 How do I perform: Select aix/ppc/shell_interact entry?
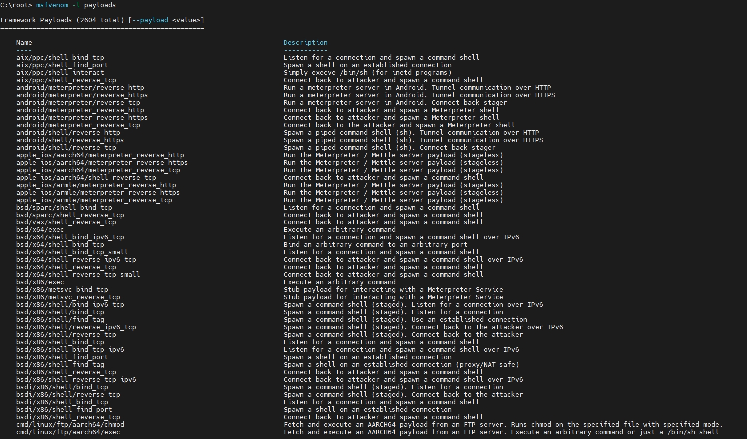(x=60, y=73)
